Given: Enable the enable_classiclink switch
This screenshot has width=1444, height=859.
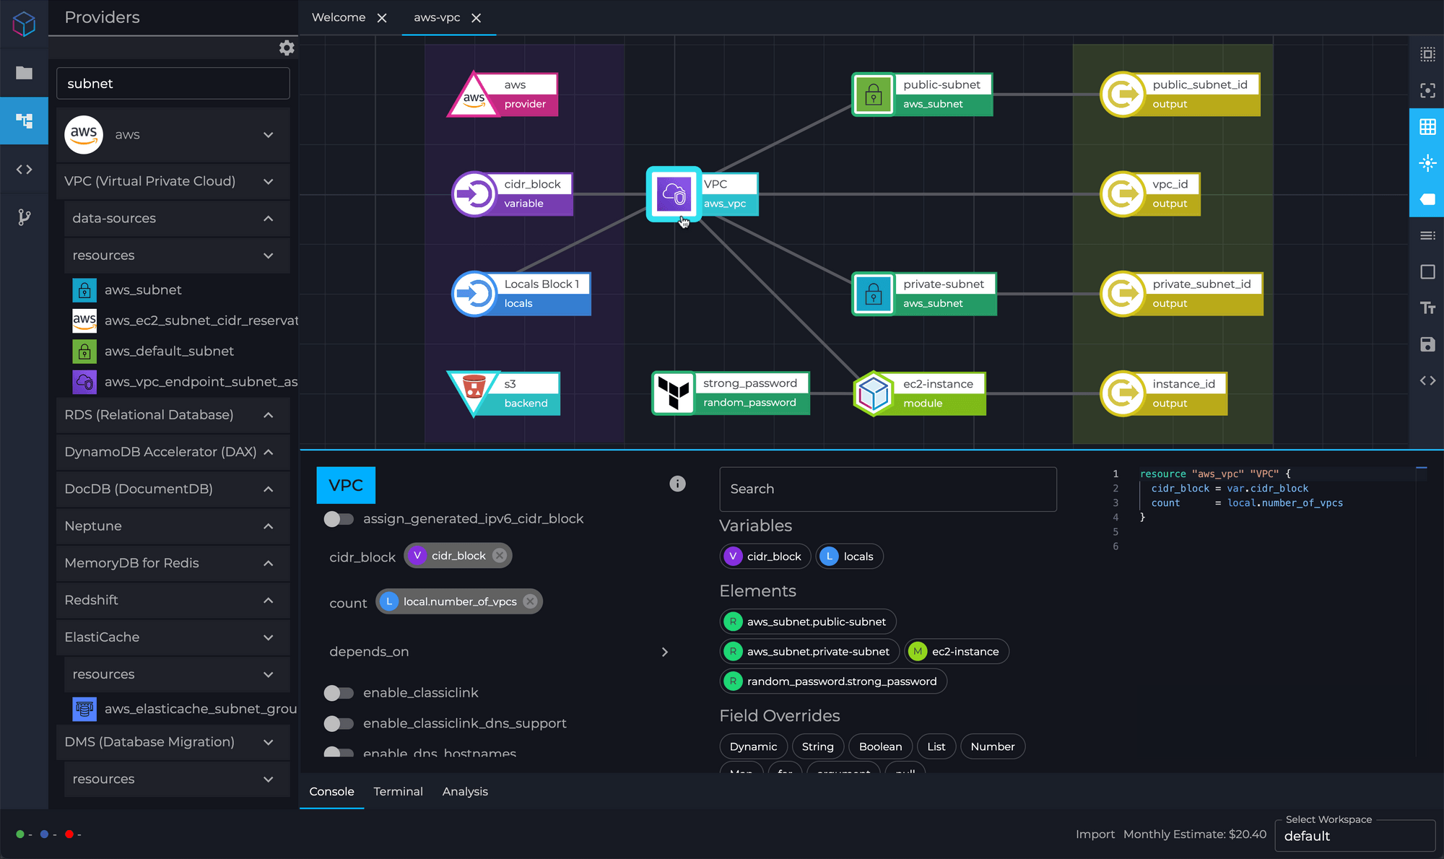Looking at the screenshot, I should 338,693.
